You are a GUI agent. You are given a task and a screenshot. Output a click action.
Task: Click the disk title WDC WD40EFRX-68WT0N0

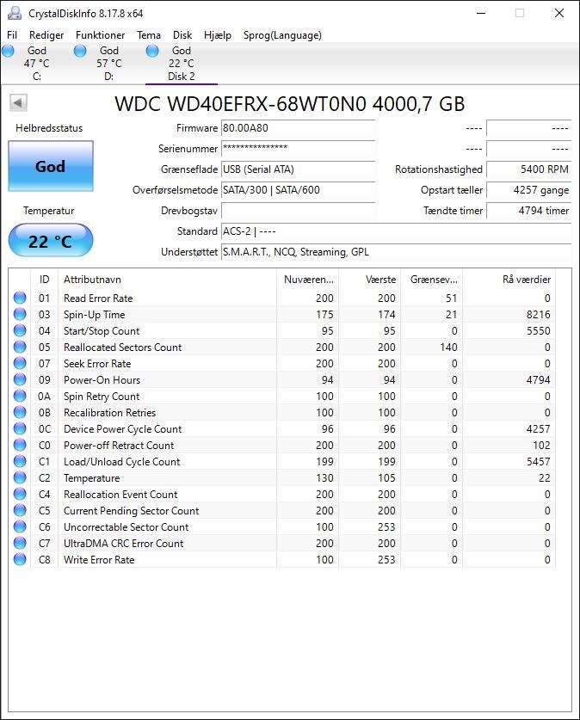tap(290, 103)
